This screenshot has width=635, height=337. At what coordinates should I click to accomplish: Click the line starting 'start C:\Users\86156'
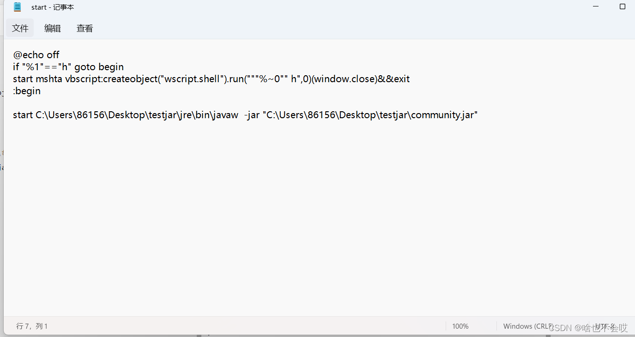point(245,115)
